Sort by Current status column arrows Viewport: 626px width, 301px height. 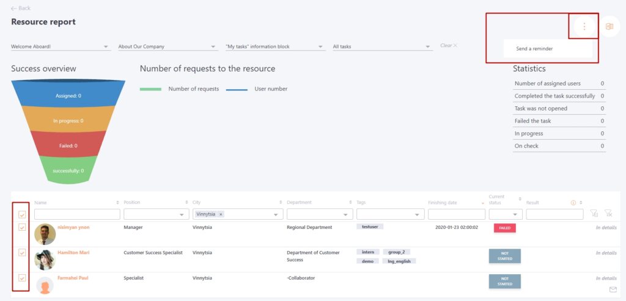[520, 198]
